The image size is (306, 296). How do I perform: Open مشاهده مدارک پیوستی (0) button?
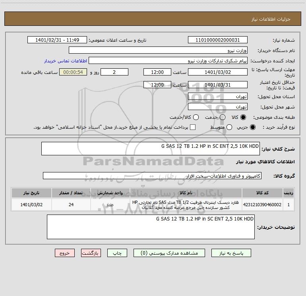pos(169,253)
